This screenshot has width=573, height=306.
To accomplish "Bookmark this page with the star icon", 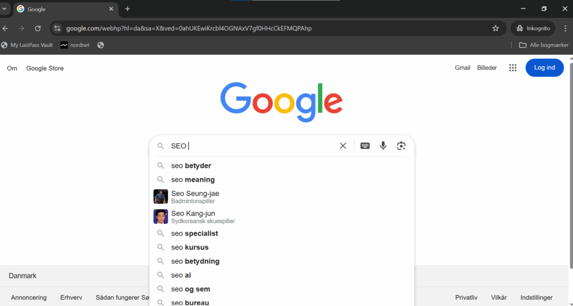I will 496,28.
